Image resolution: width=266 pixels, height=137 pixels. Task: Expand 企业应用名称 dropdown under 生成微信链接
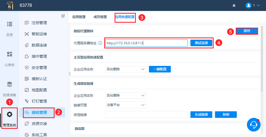pos(126,95)
